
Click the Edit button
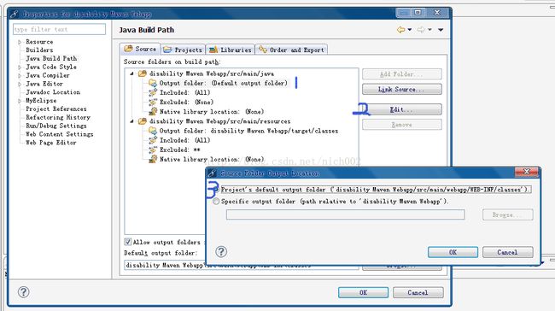tap(402, 109)
